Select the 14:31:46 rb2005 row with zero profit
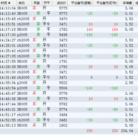Screen dimensions: 138x135 click(x=69, y=77)
